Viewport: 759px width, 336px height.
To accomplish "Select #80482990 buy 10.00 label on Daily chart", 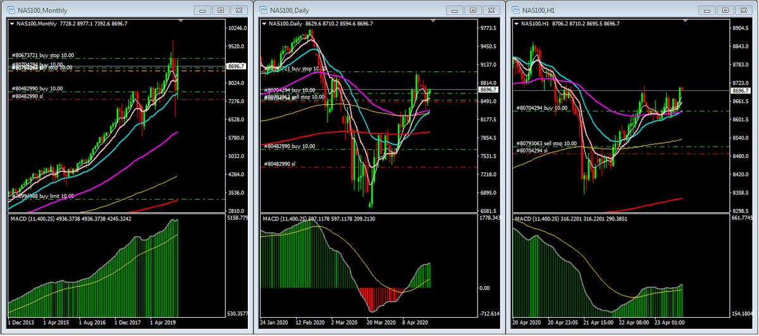I will coord(290,146).
